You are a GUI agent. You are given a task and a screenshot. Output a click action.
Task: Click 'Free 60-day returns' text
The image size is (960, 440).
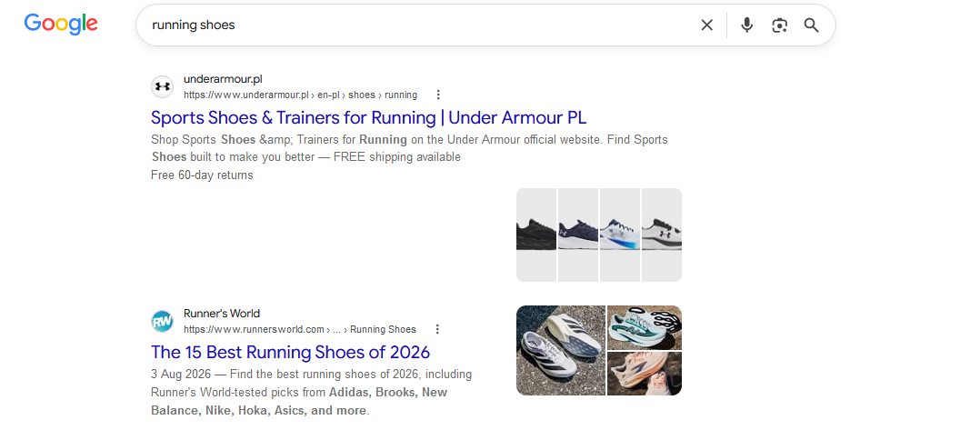pos(202,175)
